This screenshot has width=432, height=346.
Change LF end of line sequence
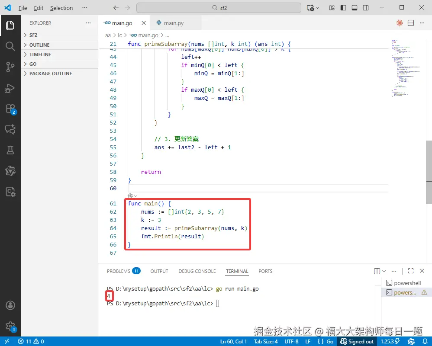tap(308, 341)
